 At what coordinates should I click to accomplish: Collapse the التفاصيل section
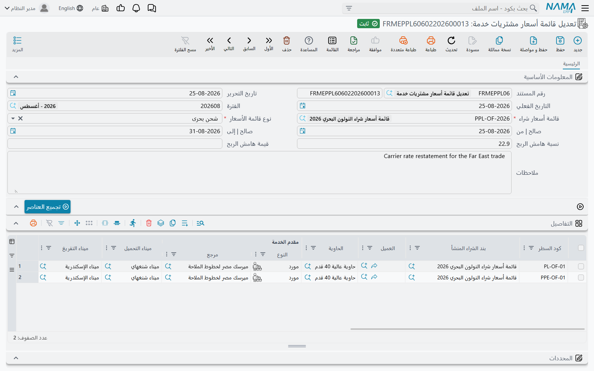coord(16,223)
